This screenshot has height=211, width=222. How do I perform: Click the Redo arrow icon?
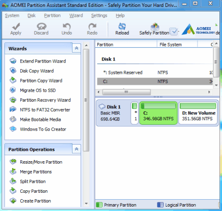pyautogui.click(x=92, y=26)
